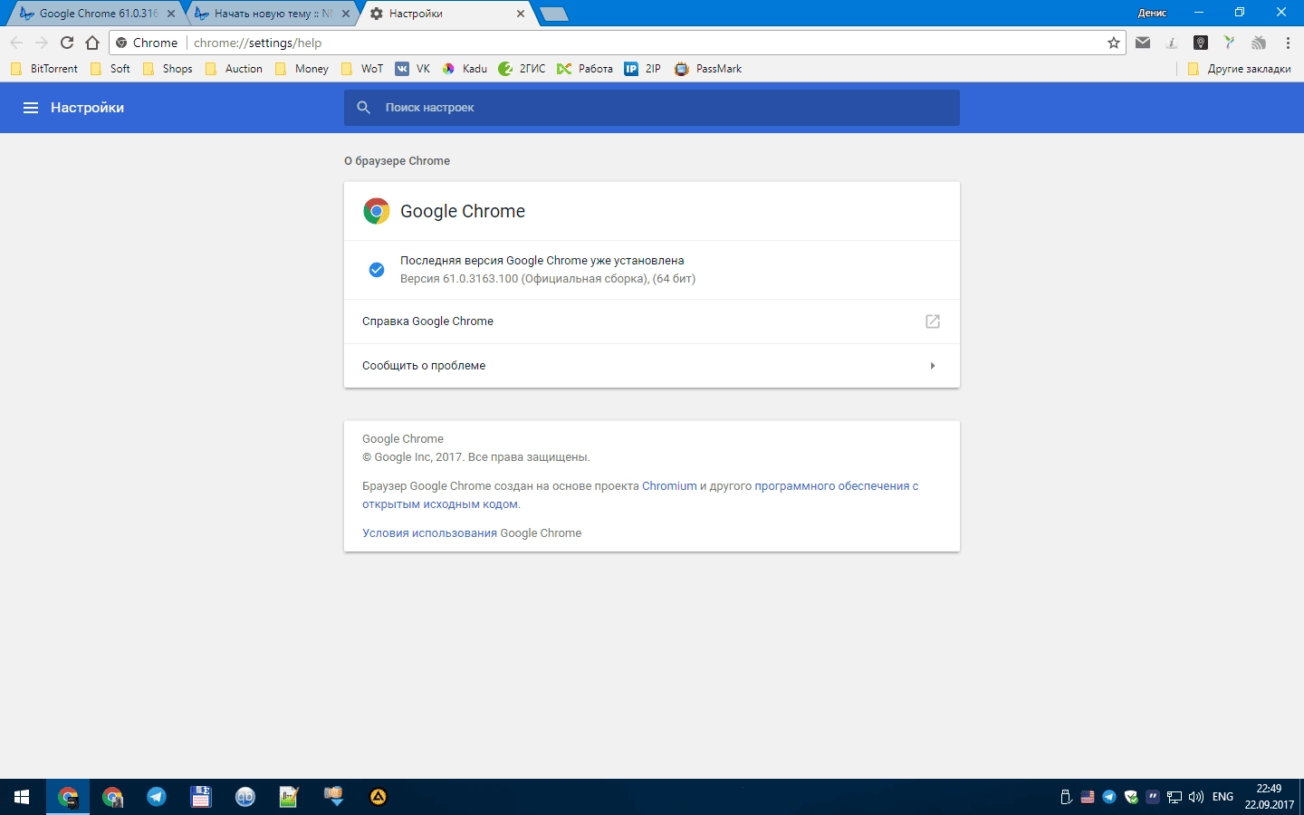Open the 2IP bookmark
The image size is (1304, 815).
(643, 69)
